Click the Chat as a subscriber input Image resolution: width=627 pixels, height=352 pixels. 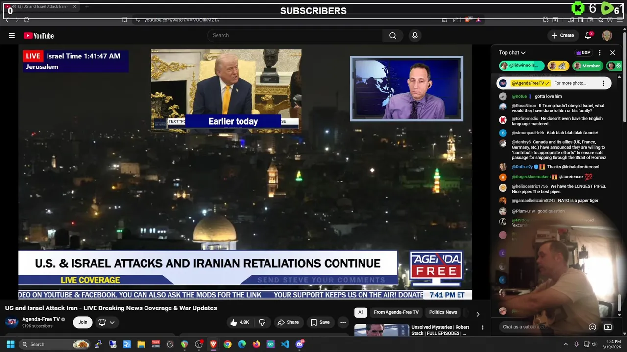(x=541, y=327)
